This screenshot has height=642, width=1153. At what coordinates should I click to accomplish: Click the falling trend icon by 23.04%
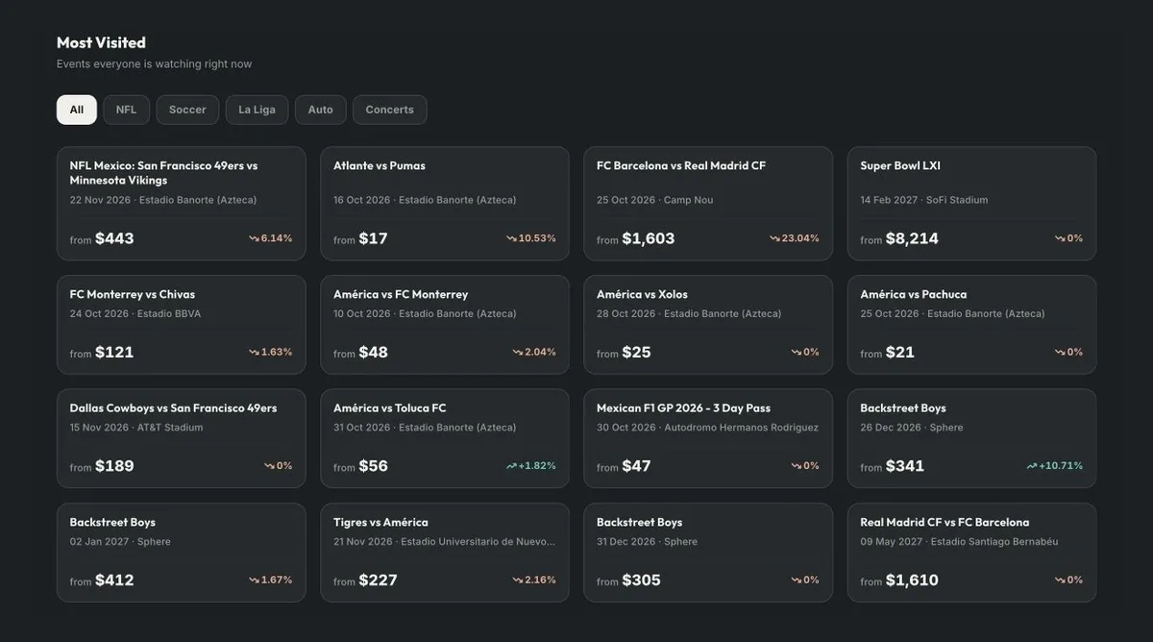pyautogui.click(x=774, y=238)
